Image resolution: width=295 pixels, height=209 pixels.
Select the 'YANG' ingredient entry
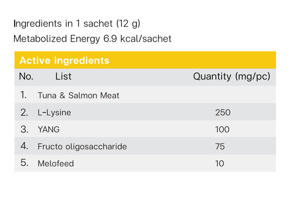[49, 130]
